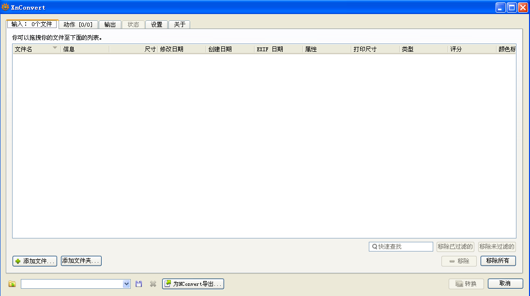
Task: Switch to the 动作 [0/0] tab
Action: coord(78,25)
